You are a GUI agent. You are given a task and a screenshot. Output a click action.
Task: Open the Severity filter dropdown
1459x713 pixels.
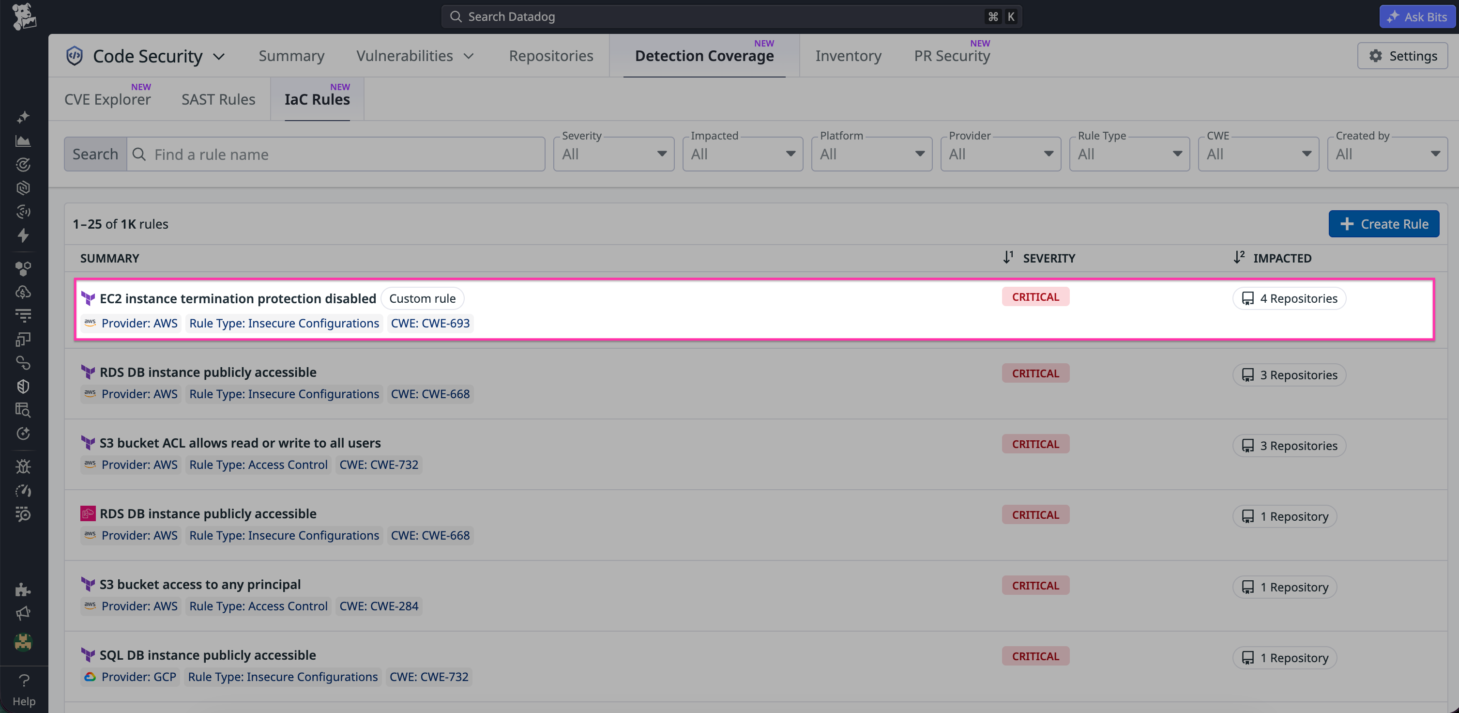coord(613,154)
